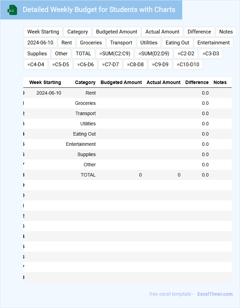Select the 'TOTAL' category cell in the table
This screenshot has height=308, width=240.
point(88,175)
